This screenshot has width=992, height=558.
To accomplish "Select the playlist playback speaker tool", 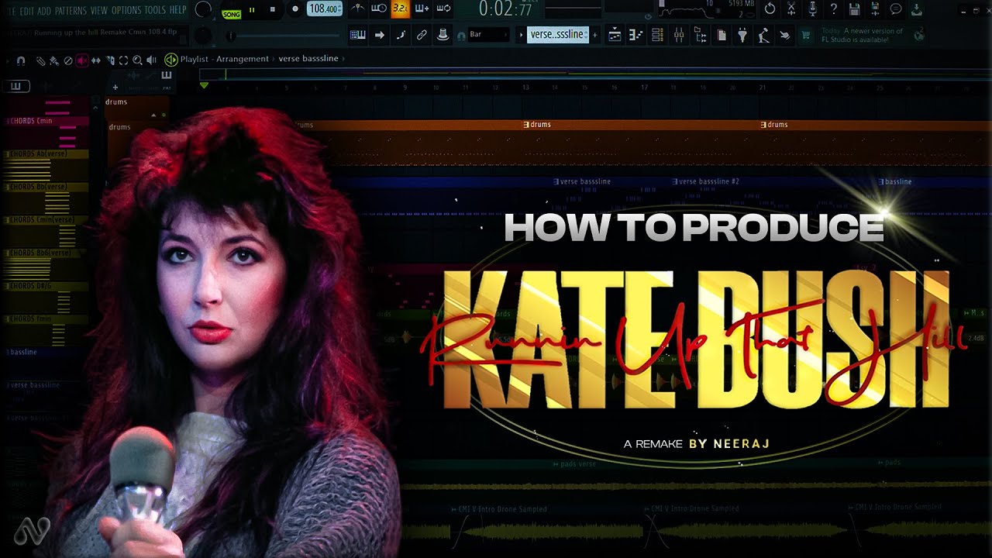I will 151,60.
